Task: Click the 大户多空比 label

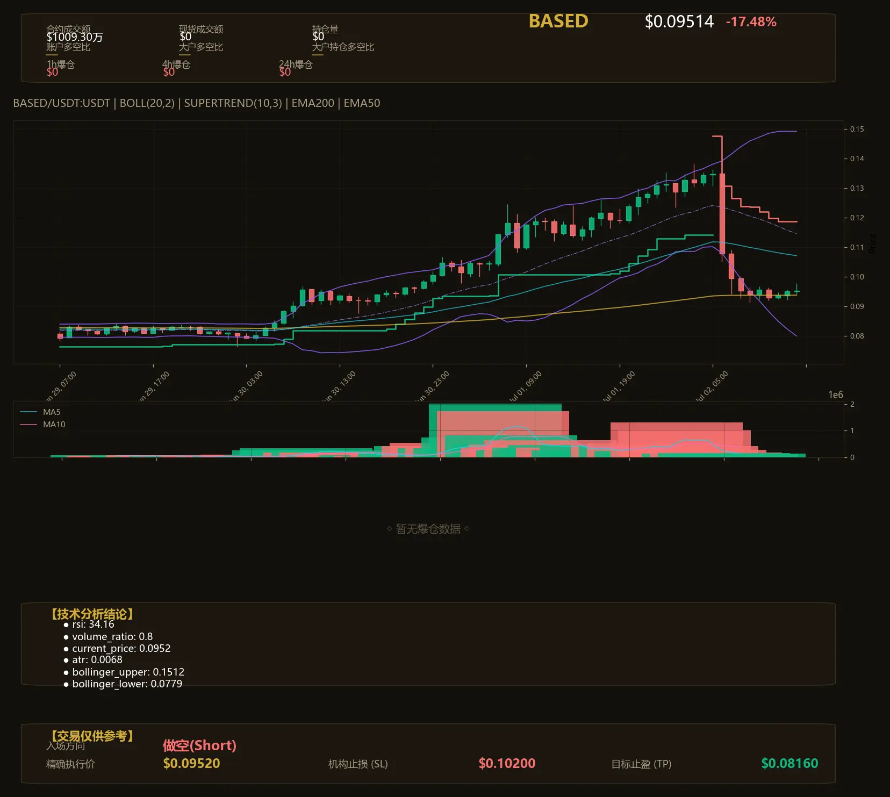Action: pos(201,47)
